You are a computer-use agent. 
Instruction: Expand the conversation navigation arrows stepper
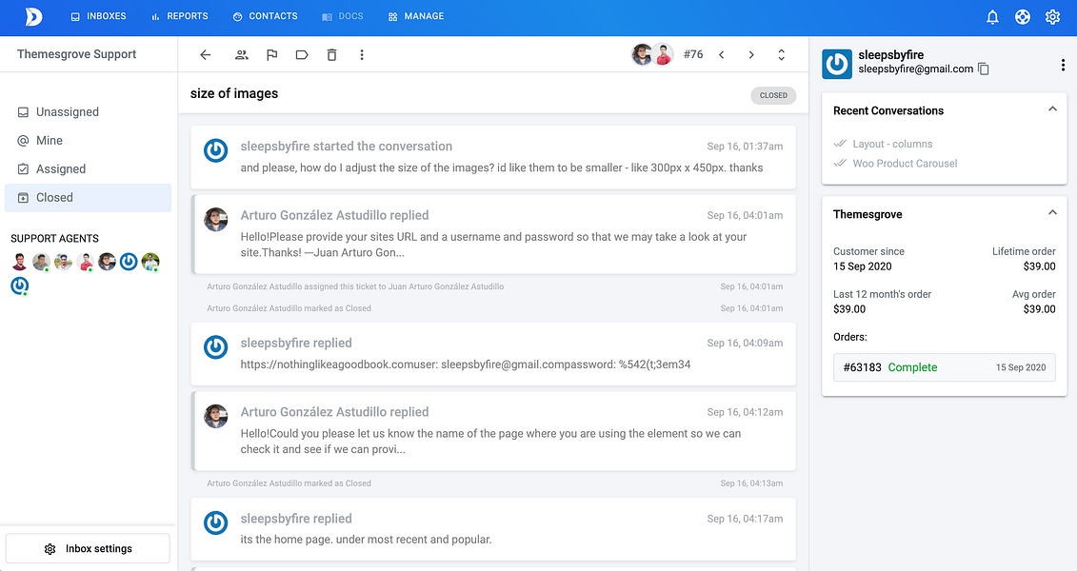coord(781,55)
